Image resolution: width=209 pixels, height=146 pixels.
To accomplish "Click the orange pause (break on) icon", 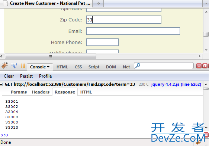I will (x=23, y=66).
